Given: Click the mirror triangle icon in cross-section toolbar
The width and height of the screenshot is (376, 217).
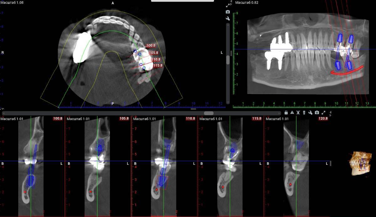Looking at the screenshot, I should point(292,113).
